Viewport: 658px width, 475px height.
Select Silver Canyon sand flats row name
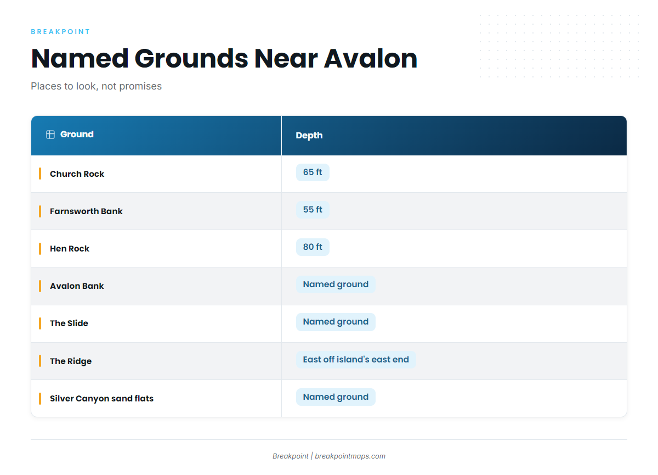tap(101, 399)
